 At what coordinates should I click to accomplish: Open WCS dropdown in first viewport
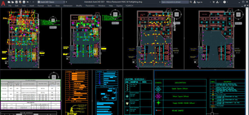(53, 27)
